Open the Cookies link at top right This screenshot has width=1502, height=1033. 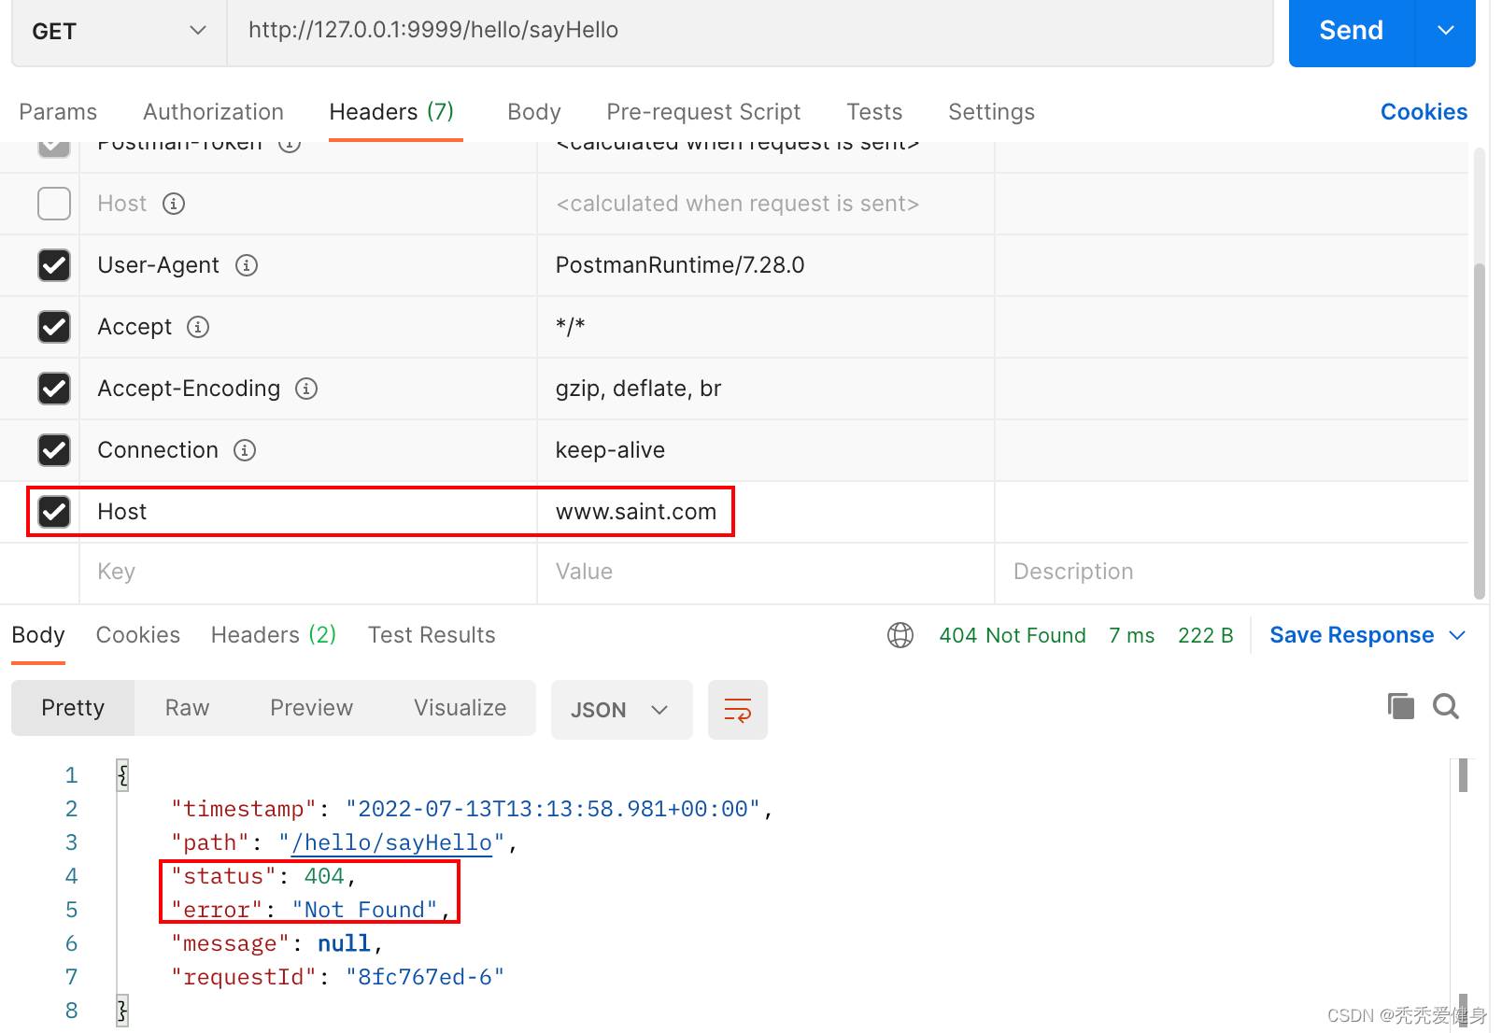pyautogui.click(x=1424, y=112)
